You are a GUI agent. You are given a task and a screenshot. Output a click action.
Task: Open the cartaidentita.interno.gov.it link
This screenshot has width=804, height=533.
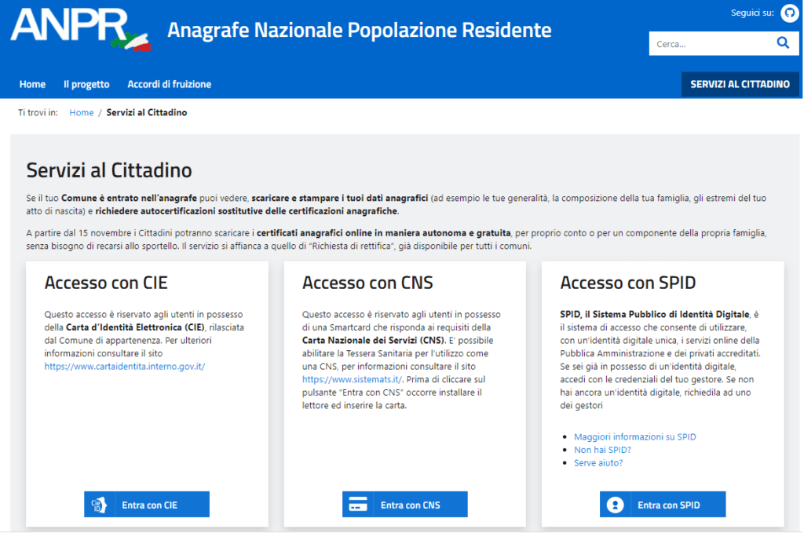[x=124, y=366]
